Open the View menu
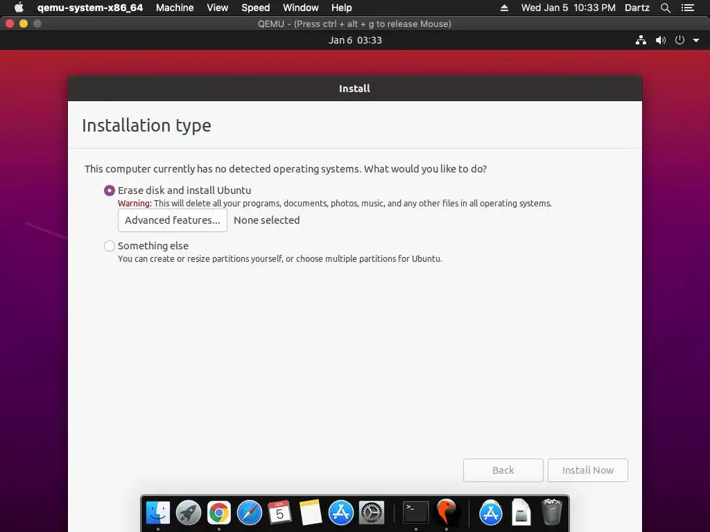This screenshot has height=532, width=710. click(217, 8)
